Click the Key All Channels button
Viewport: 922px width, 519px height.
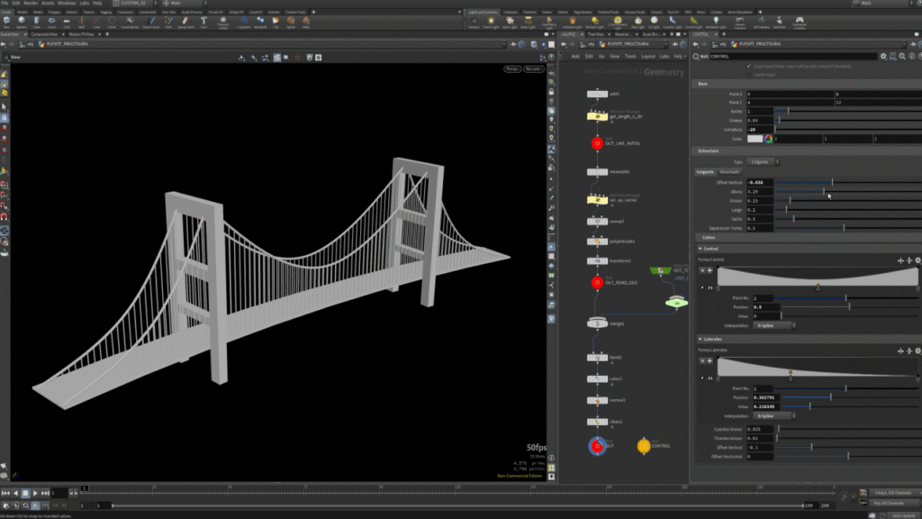(x=888, y=503)
